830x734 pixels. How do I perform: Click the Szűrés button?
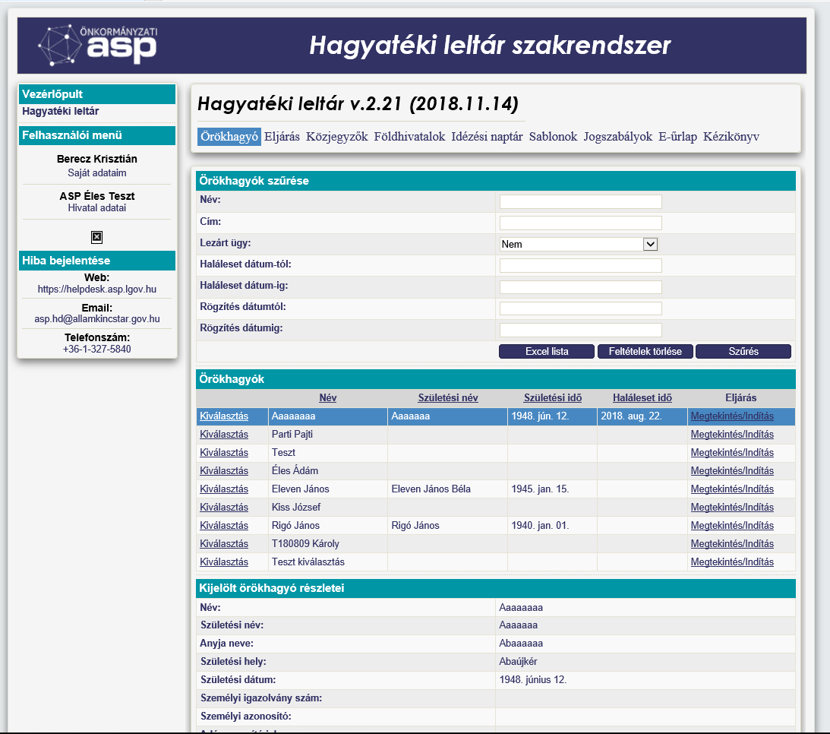(x=743, y=351)
